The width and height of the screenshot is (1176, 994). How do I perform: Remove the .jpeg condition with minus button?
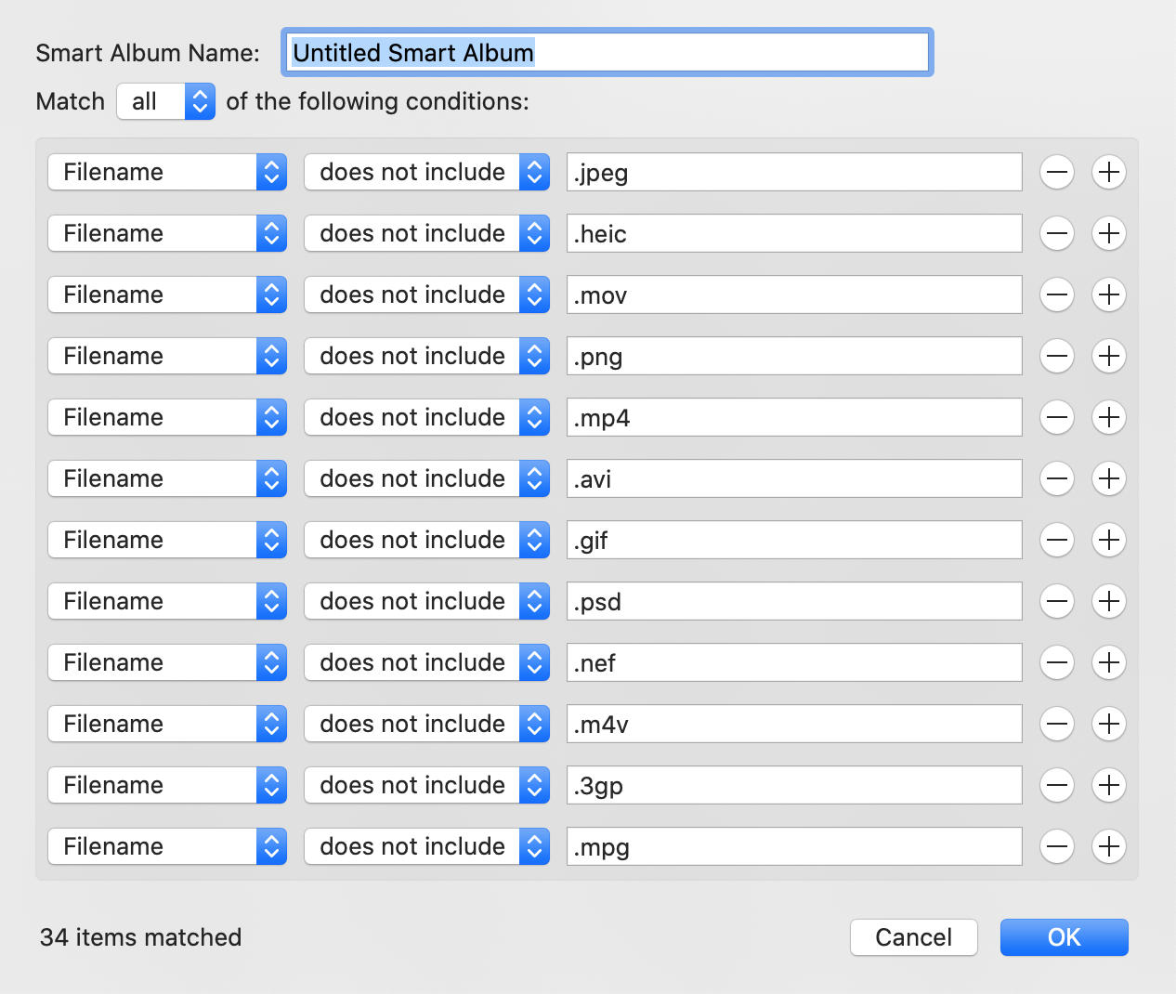1057,172
